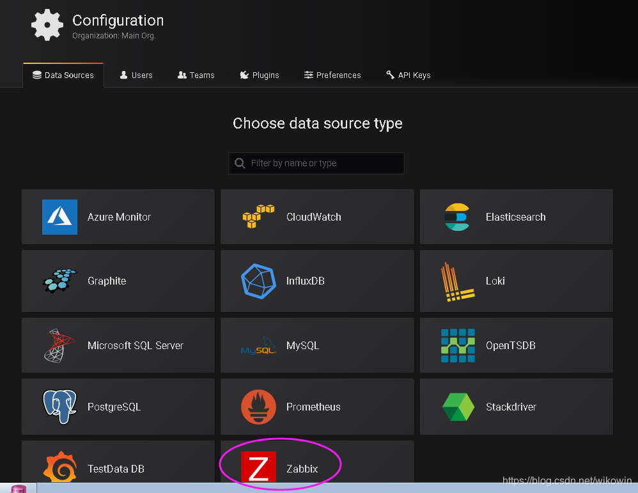Open the Plugins tab
Viewport: 638px width, 493px height.
[x=260, y=75]
